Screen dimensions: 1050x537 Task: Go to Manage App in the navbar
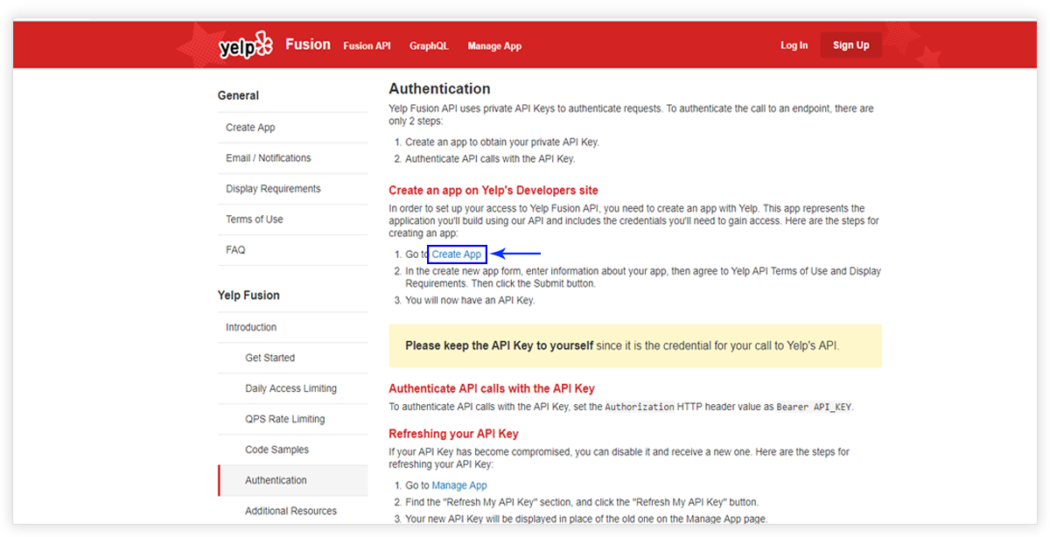click(x=494, y=45)
